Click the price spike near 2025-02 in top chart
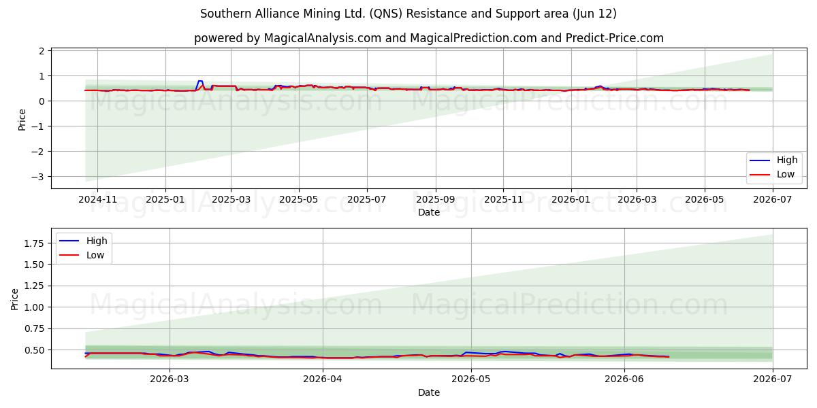817x408 pixels. 200,82
